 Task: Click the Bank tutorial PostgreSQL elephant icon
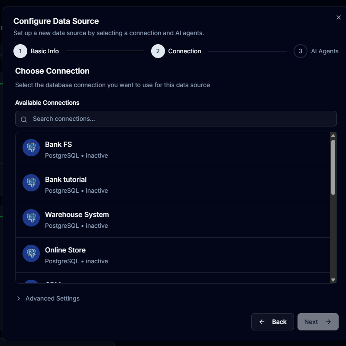click(31, 183)
